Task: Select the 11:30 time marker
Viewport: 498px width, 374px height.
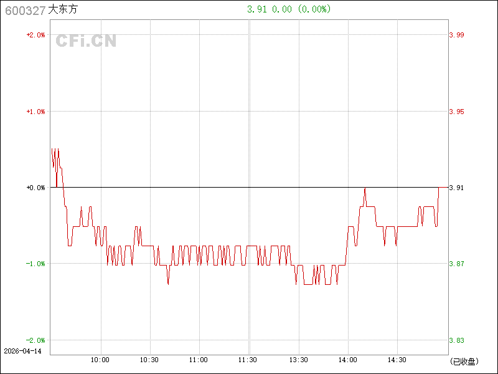Action: pos(248,360)
